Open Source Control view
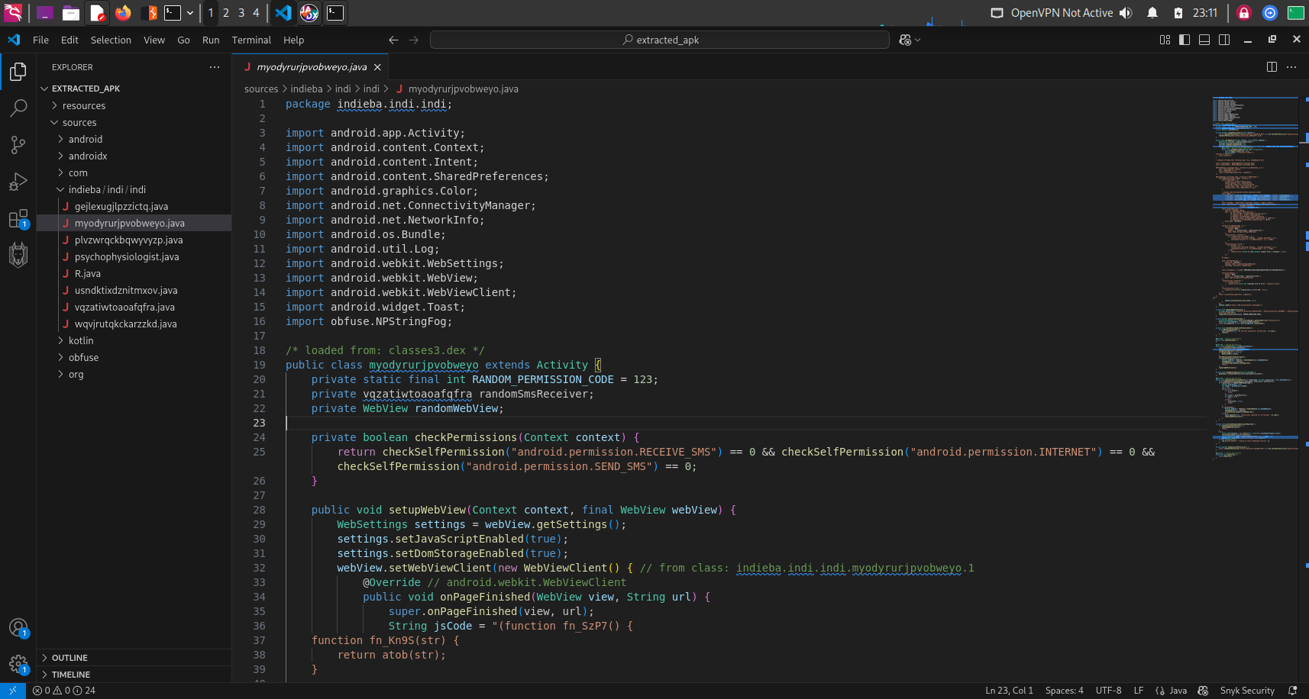1309x699 pixels. pyautogui.click(x=18, y=145)
